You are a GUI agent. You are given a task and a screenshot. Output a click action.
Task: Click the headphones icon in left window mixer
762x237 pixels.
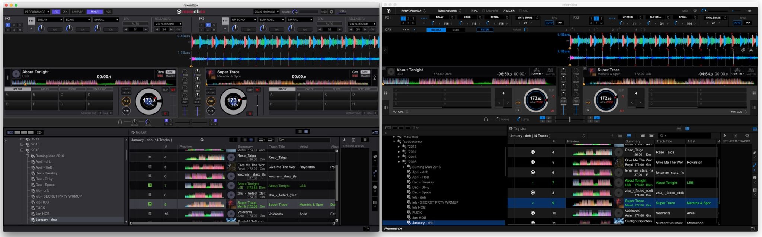point(120,122)
